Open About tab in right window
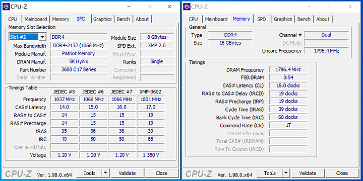Screen dimensions: 363x181 [323, 19]
